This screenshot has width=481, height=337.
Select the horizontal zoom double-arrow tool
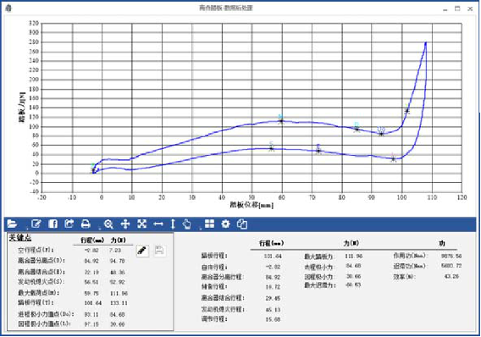(158, 224)
